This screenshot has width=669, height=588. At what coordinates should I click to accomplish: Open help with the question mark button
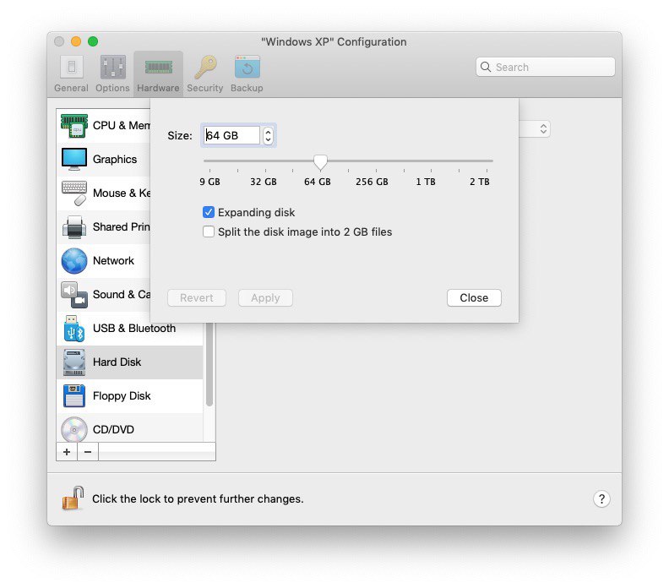point(601,498)
